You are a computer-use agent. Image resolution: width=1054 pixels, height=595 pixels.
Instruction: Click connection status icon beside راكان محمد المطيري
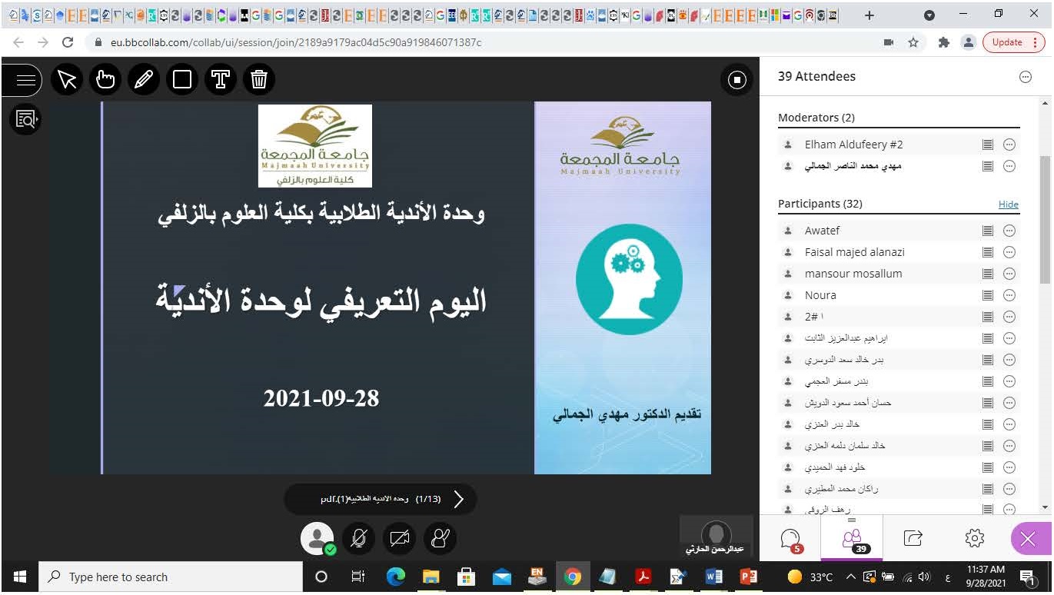coord(988,489)
